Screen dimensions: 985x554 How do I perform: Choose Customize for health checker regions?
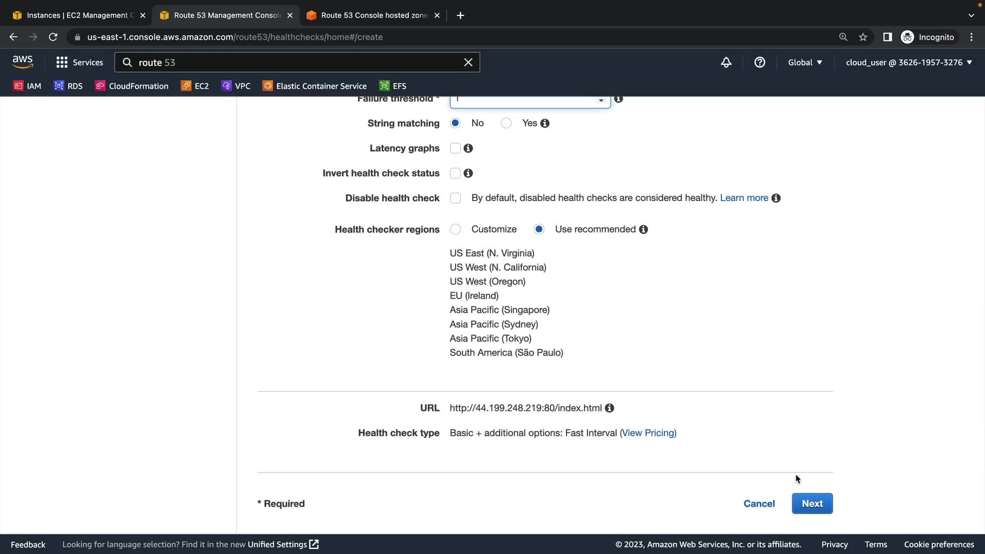click(x=455, y=229)
